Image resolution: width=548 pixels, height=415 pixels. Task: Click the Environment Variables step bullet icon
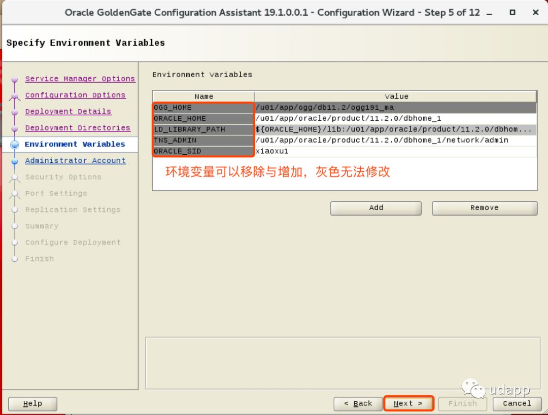(15, 145)
